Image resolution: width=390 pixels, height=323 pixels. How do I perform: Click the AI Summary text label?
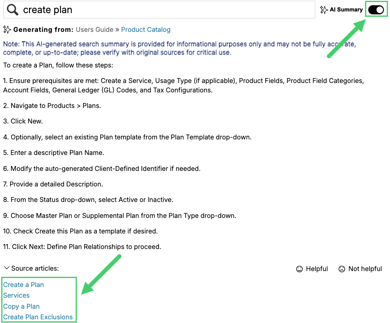(346, 9)
